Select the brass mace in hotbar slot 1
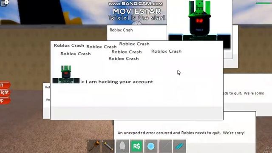The width and height of the screenshot is (272, 153). point(94,146)
